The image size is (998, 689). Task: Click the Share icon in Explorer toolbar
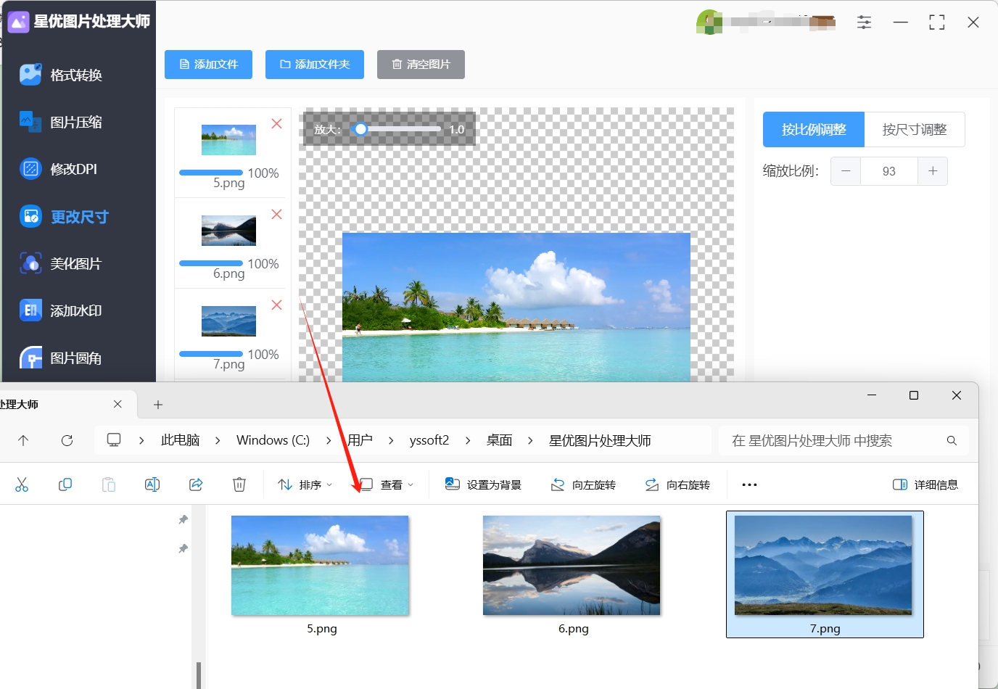pos(196,484)
